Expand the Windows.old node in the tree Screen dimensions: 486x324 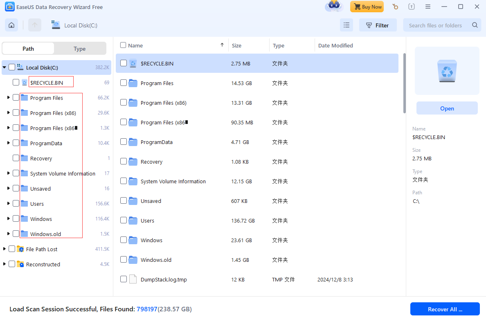pyautogui.click(x=8, y=234)
